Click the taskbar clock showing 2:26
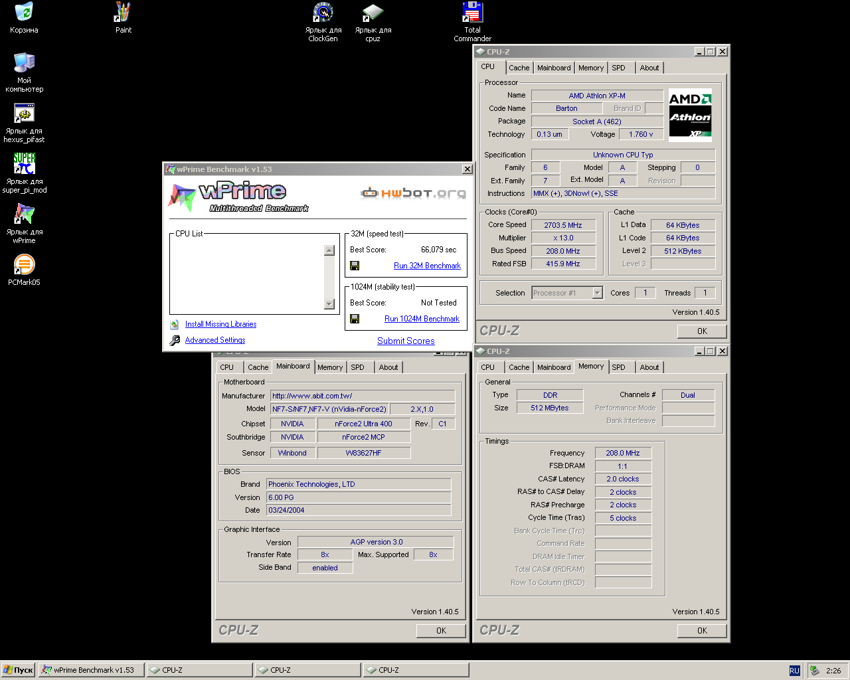 click(x=833, y=671)
